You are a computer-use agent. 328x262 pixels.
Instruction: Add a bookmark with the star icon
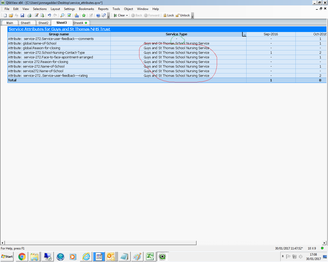pyautogui.click(x=84, y=15)
